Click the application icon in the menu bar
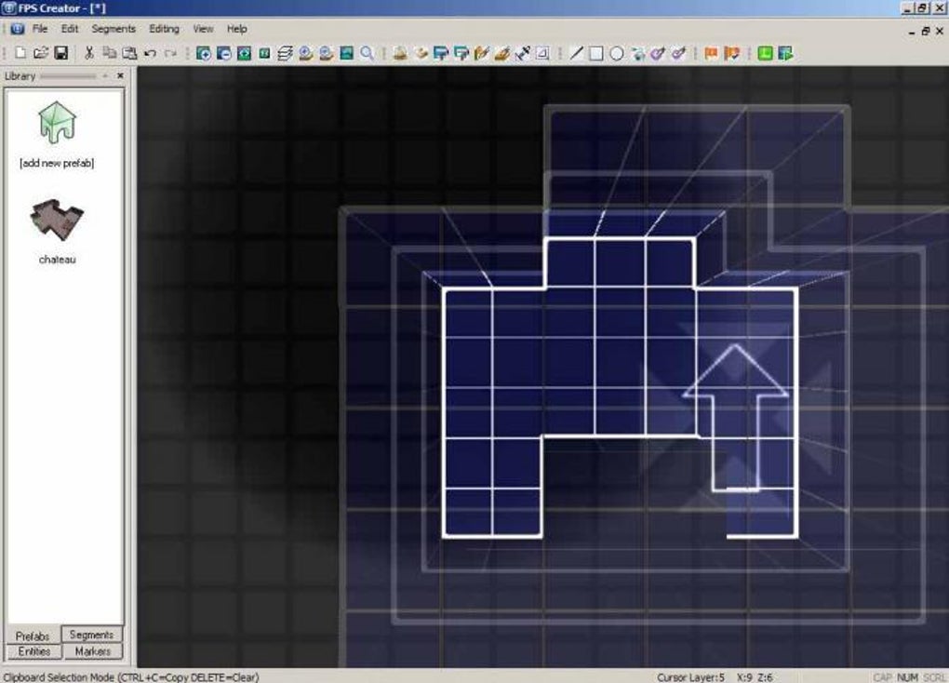This screenshot has height=683, width=949. [18, 29]
